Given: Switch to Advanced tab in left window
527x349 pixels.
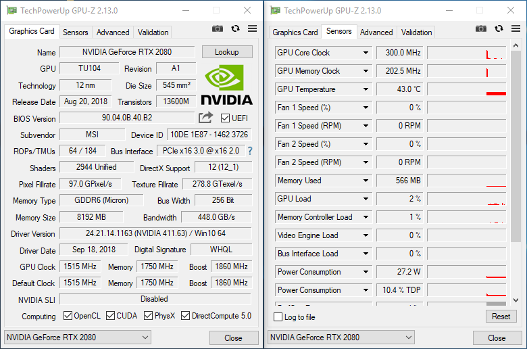Looking at the screenshot, I should tap(113, 32).
